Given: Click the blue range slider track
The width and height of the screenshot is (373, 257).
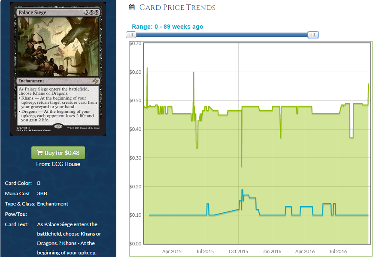Looking at the screenshot, I should (x=222, y=35).
